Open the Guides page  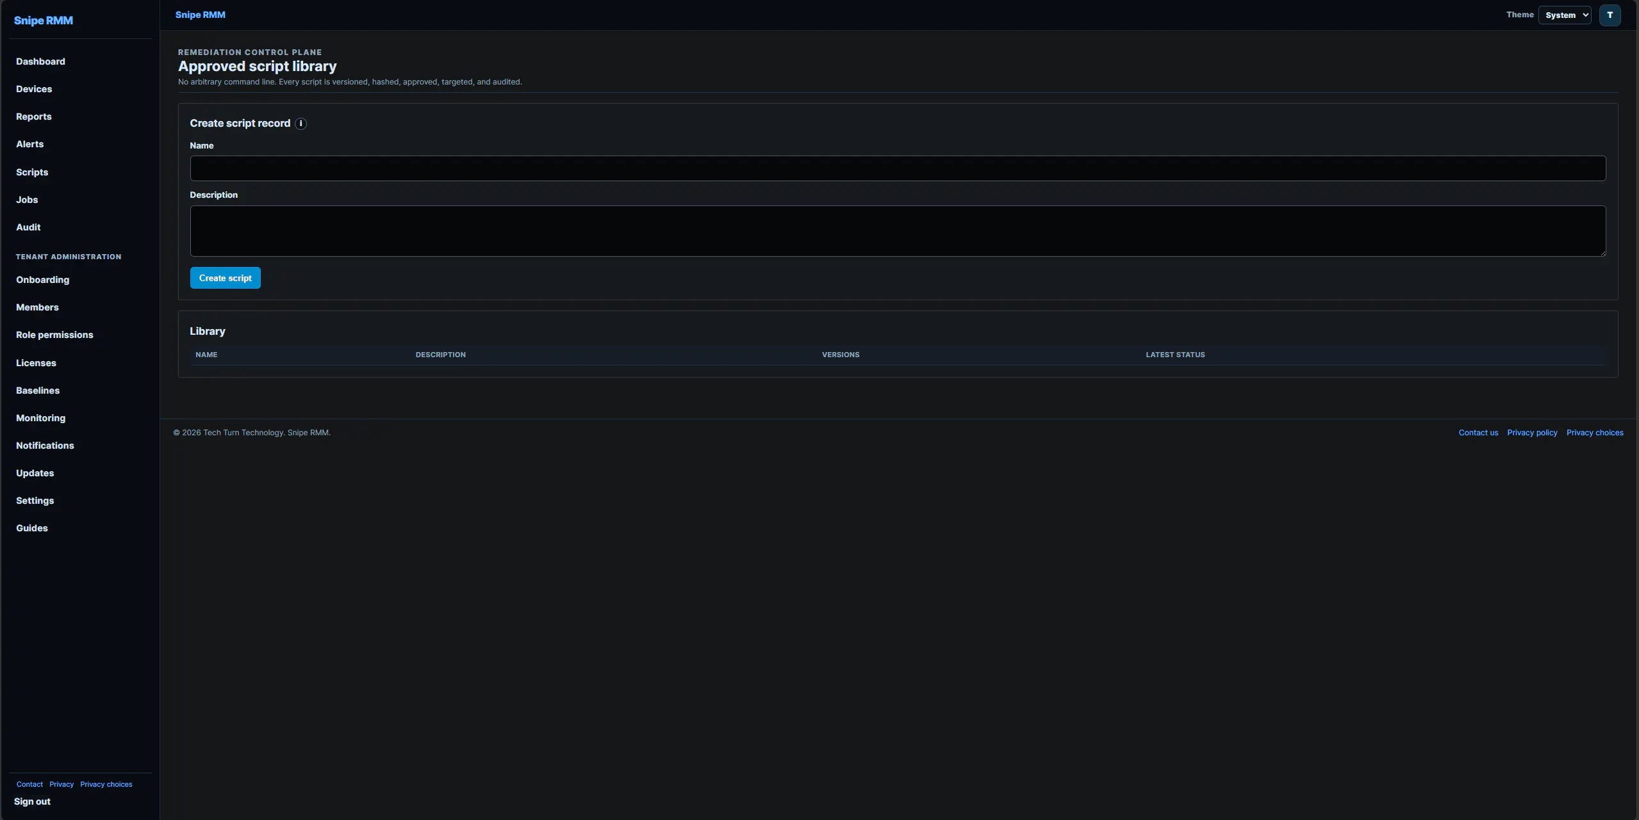click(x=32, y=528)
